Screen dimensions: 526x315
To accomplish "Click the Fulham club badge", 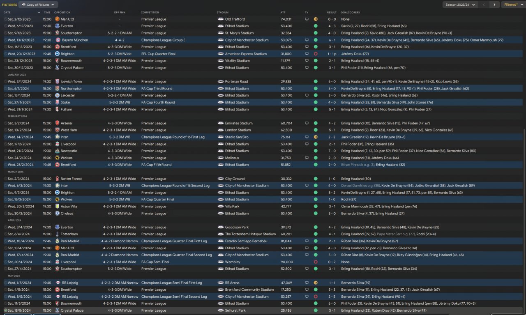I will (57, 109).
